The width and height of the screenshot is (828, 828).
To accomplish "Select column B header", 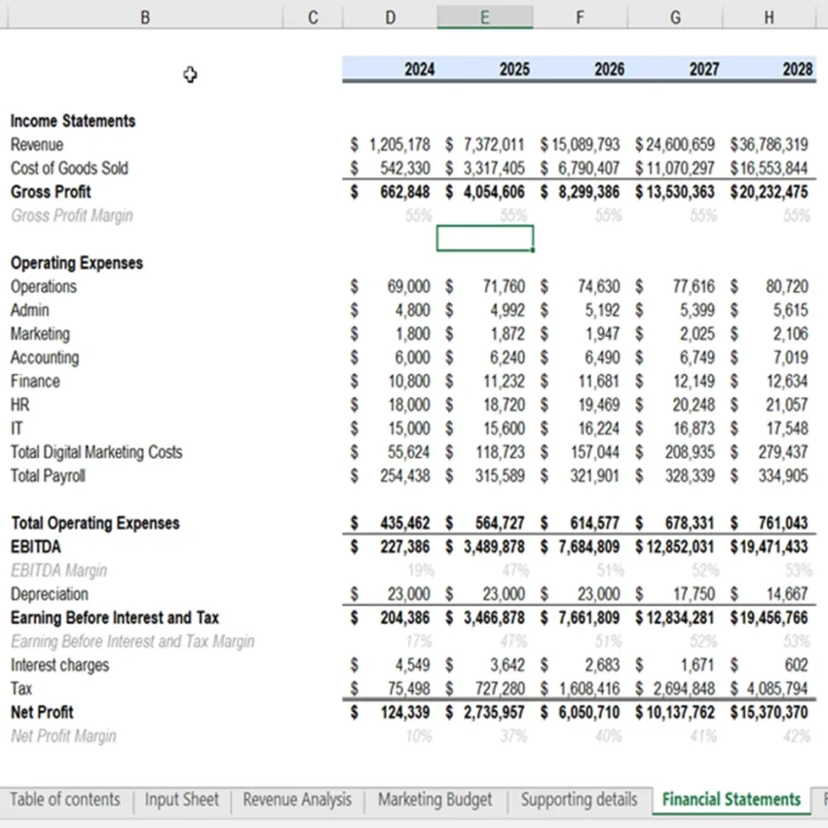I will click(145, 18).
